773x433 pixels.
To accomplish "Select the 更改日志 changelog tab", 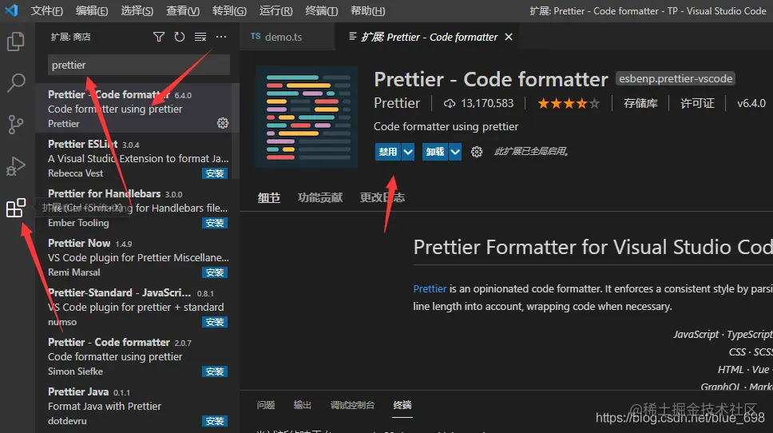I will pyautogui.click(x=382, y=198).
